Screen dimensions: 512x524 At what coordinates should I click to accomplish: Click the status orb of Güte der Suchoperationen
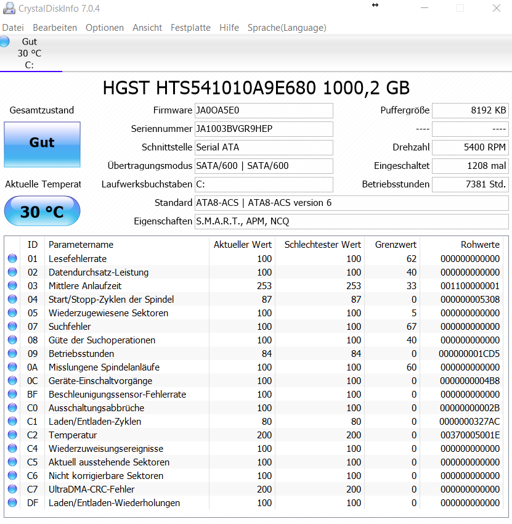pos(12,340)
